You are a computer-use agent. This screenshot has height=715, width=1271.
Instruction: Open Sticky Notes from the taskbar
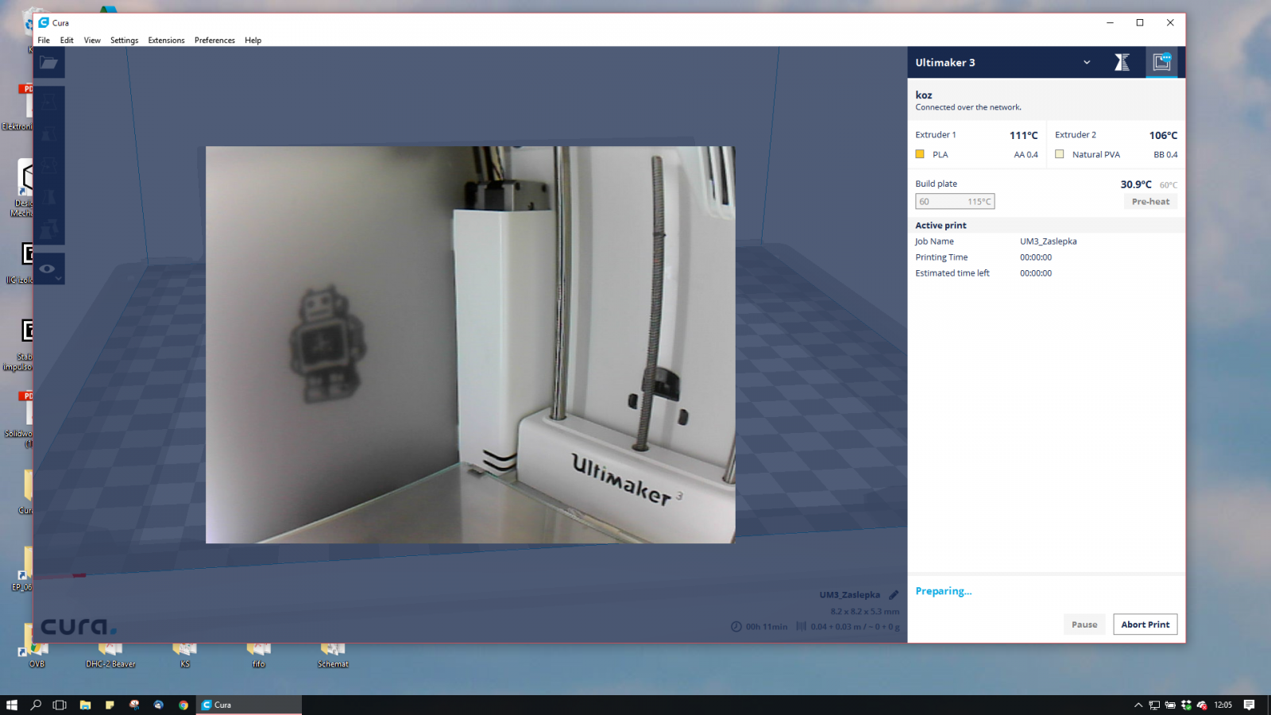click(x=110, y=705)
